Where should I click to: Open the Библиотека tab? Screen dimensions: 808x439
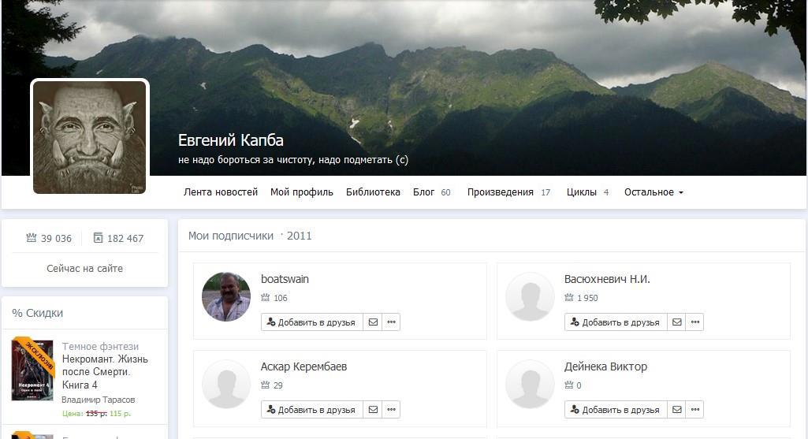(x=373, y=192)
